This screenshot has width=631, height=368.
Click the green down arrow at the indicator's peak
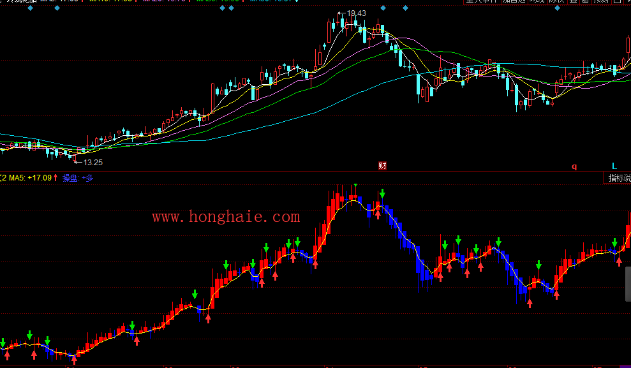382,193
